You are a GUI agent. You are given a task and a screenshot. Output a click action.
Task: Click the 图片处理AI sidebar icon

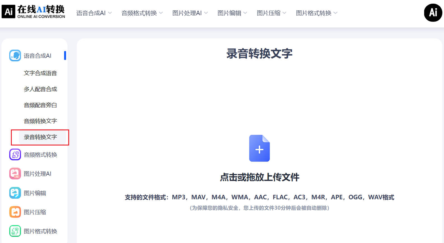pos(15,173)
